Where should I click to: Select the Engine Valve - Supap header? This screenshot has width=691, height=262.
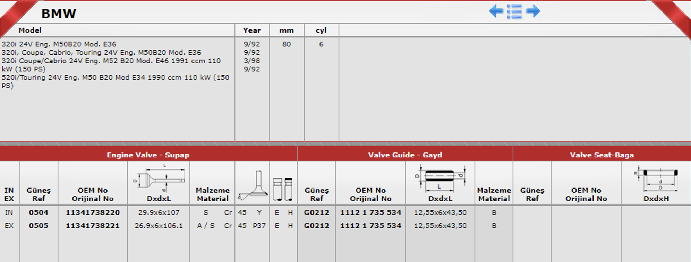coord(148,155)
